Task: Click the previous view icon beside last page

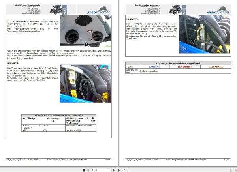Action: click(x=124, y=170)
